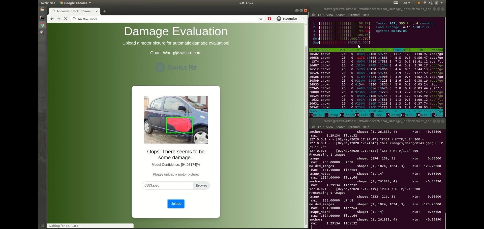The height and width of the screenshot is (229, 484).
Task: Open the Terminal icon in the dock
Action: [42, 17]
